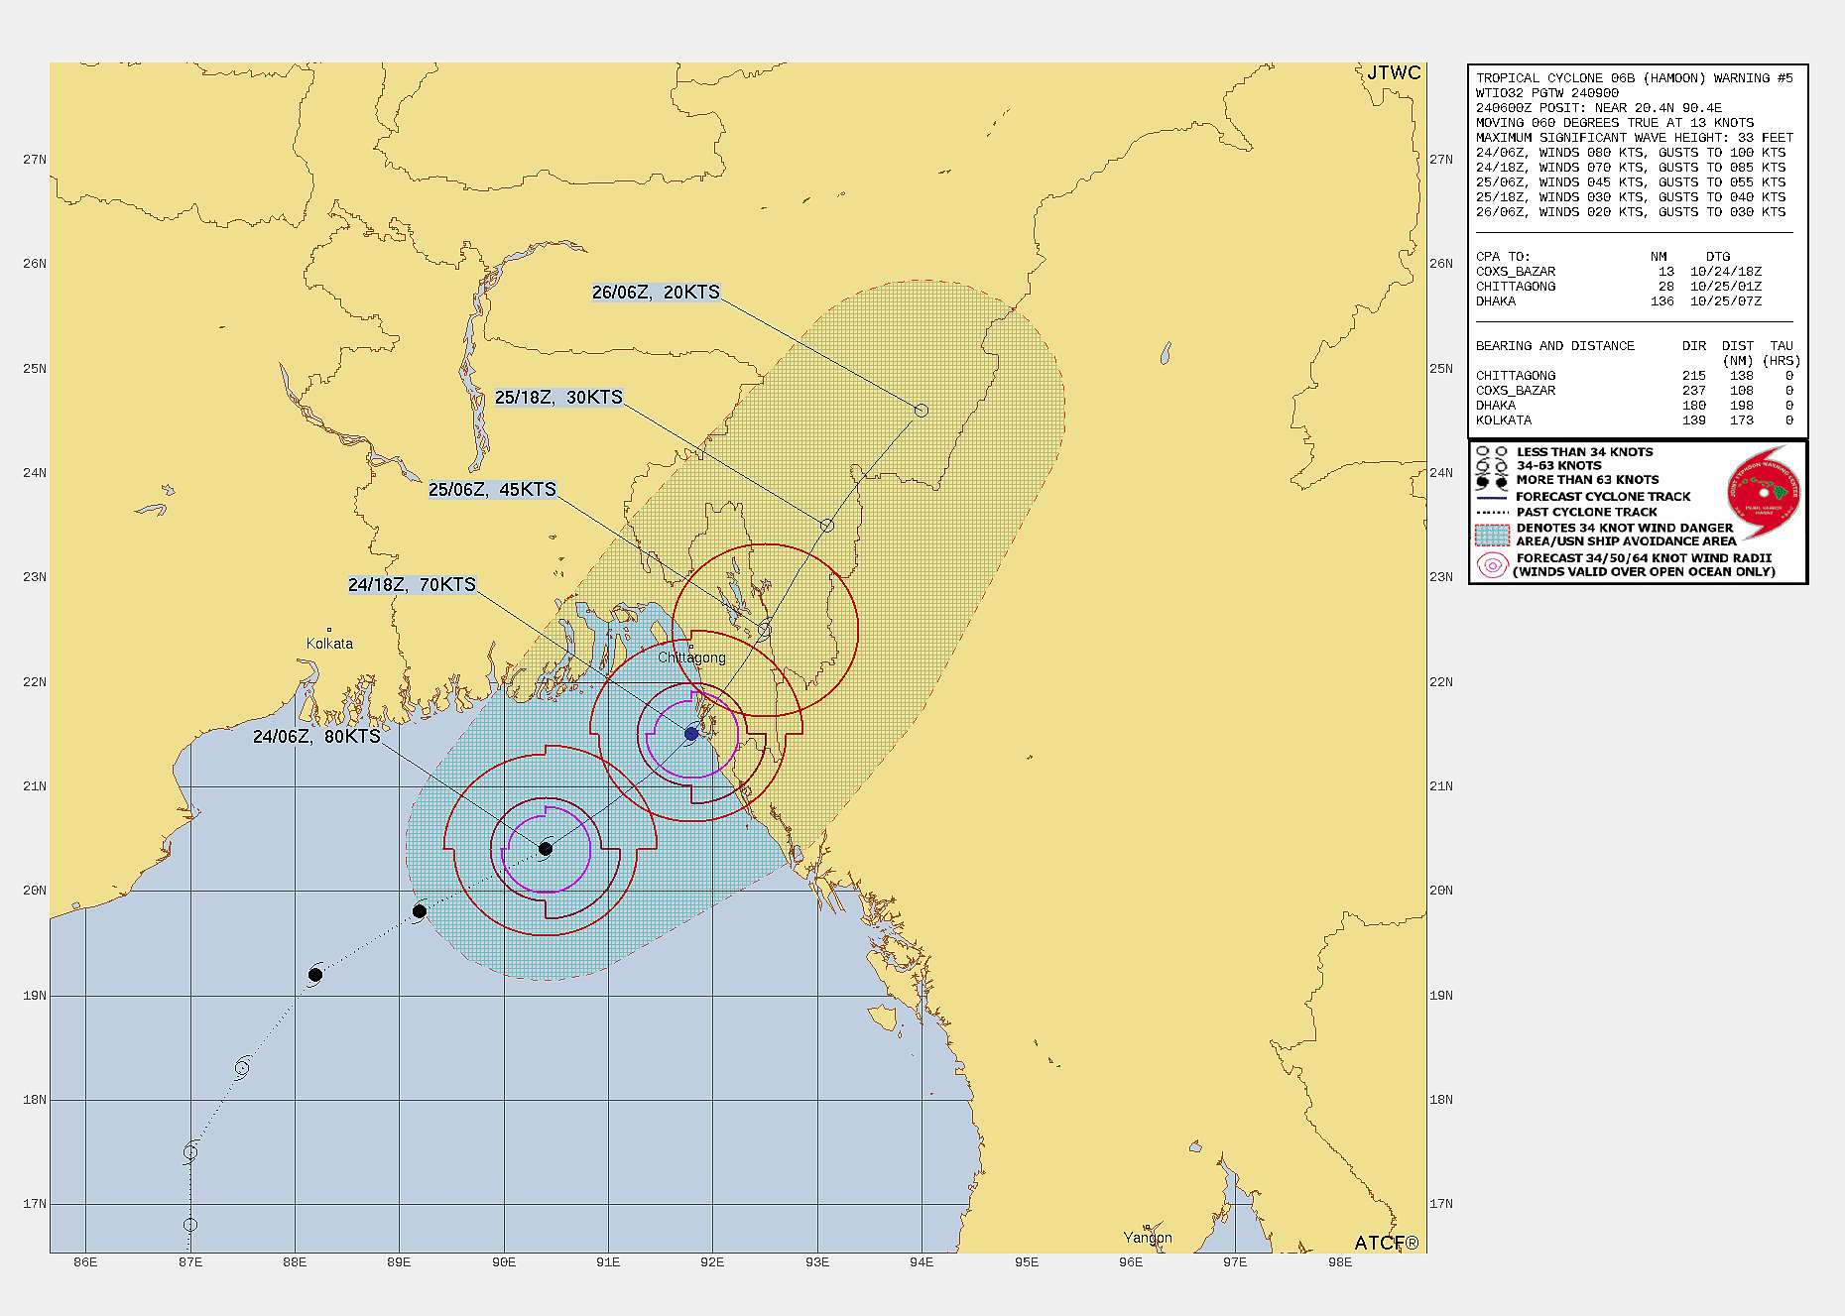Click the past track cyclone symbol near 19.8N 89.2E
This screenshot has height=1316, width=1845.
click(x=420, y=910)
